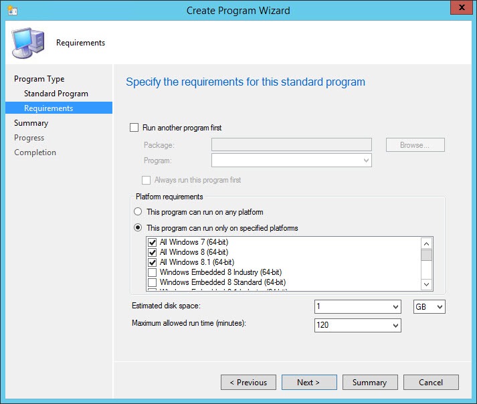Uncheck All Windows 7 (64-bit) platform
477x404 pixels.
(x=153, y=242)
